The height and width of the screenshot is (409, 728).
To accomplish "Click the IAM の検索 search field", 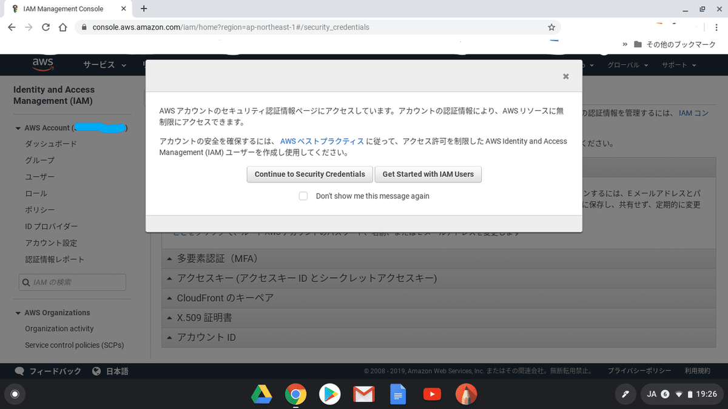I will point(72,282).
